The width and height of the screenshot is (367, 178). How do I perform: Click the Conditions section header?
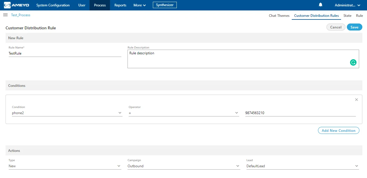coord(184,86)
